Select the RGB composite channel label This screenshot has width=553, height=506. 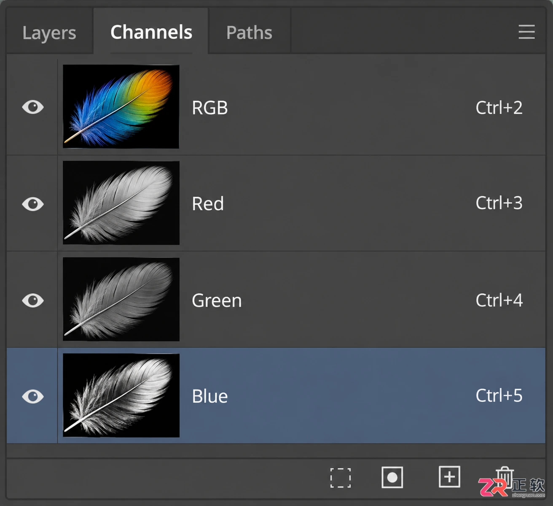[210, 108]
